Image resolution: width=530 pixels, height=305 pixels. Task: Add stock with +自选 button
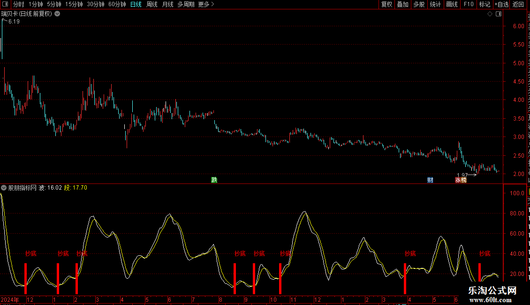(501, 4)
